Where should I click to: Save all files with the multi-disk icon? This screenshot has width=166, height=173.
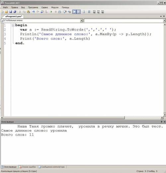click(15, 12)
